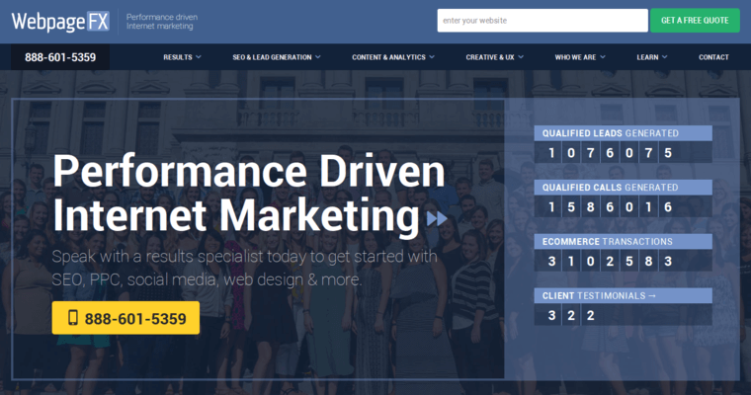The height and width of the screenshot is (395, 751).
Task: Click the double arrow icon beside the headline
Action: pos(437,218)
